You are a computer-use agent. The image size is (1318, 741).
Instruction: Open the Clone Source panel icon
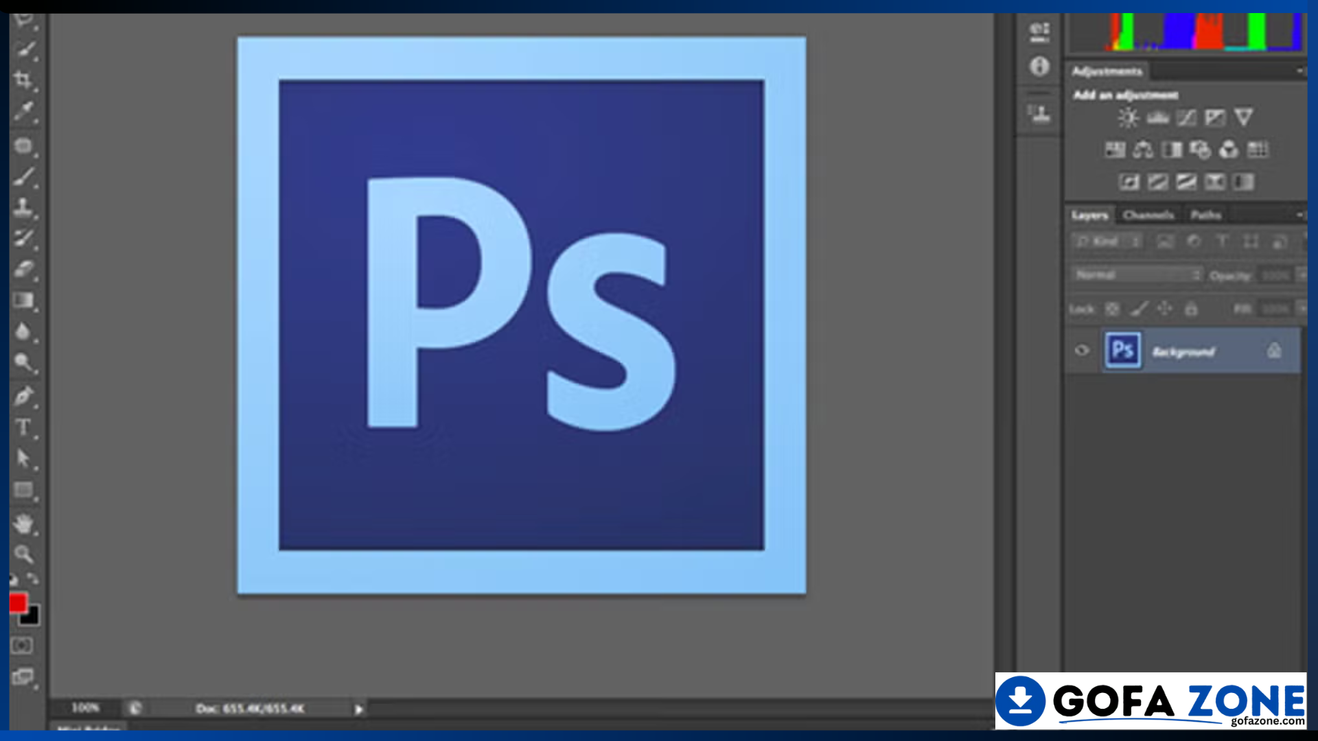1039,113
